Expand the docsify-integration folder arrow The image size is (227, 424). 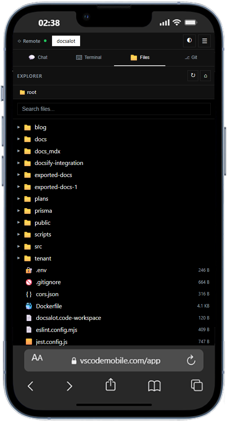coord(18,163)
